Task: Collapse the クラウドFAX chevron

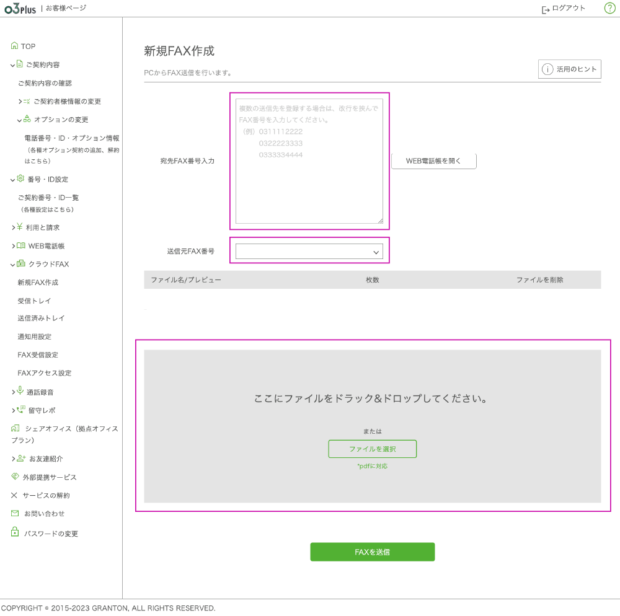Action: (x=12, y=265)
